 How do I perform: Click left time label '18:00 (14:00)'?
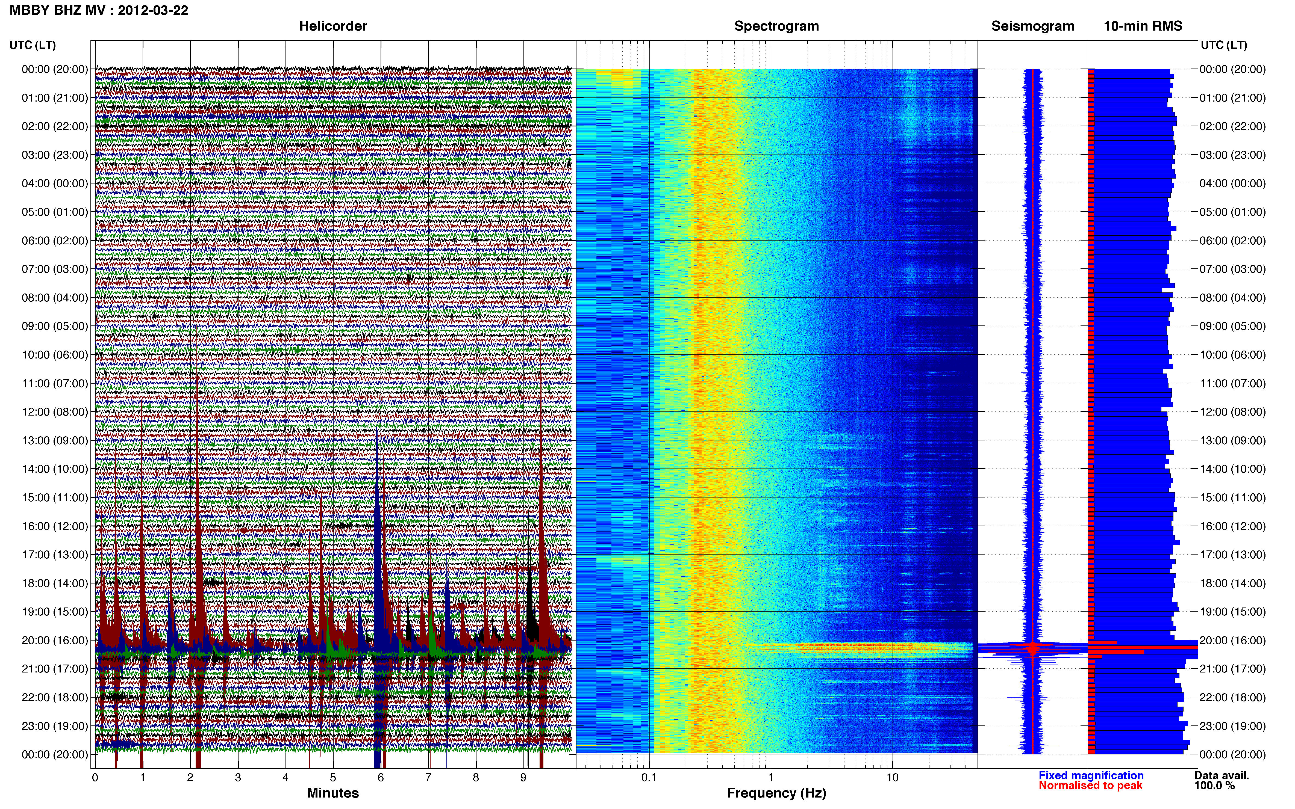coord(55,583)
